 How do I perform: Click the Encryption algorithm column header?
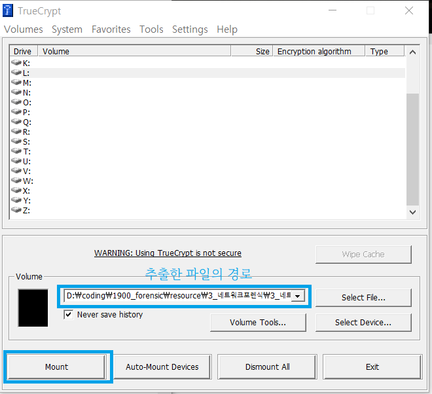(319, 51)
